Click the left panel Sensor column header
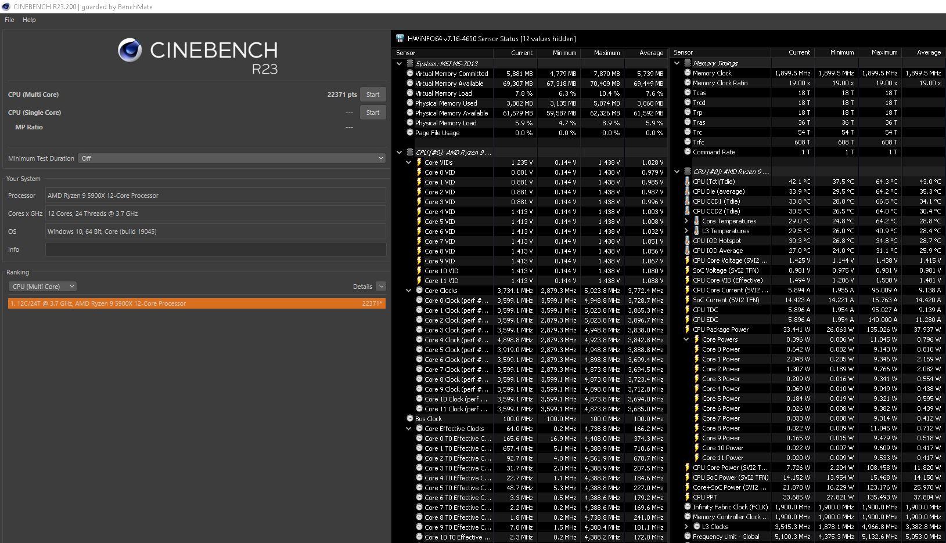 443,53
